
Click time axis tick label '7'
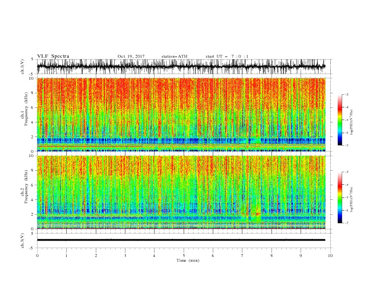242,256
